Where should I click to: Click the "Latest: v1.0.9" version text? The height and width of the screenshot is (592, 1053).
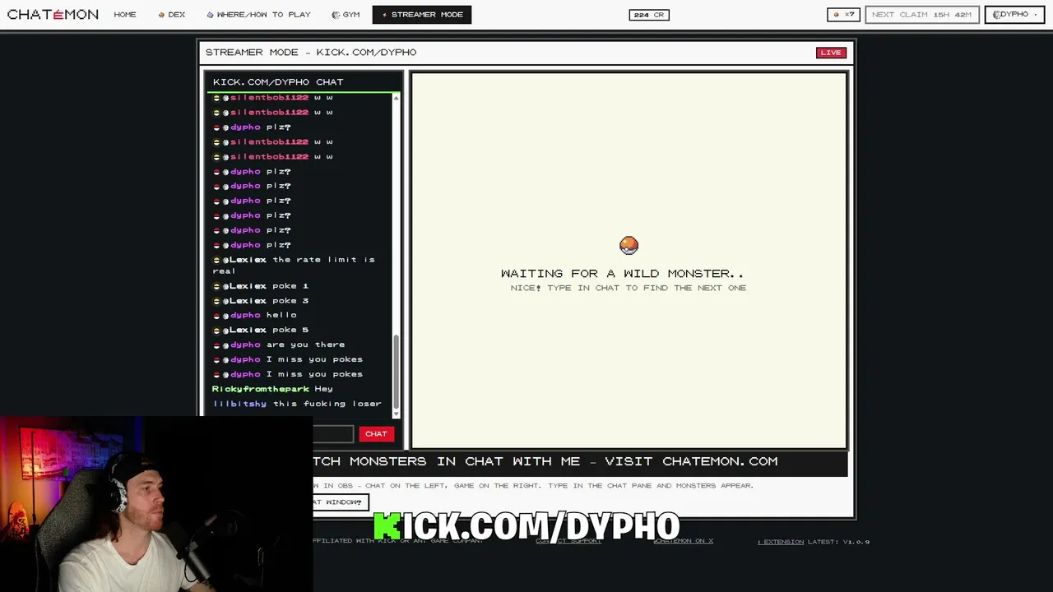839,542
